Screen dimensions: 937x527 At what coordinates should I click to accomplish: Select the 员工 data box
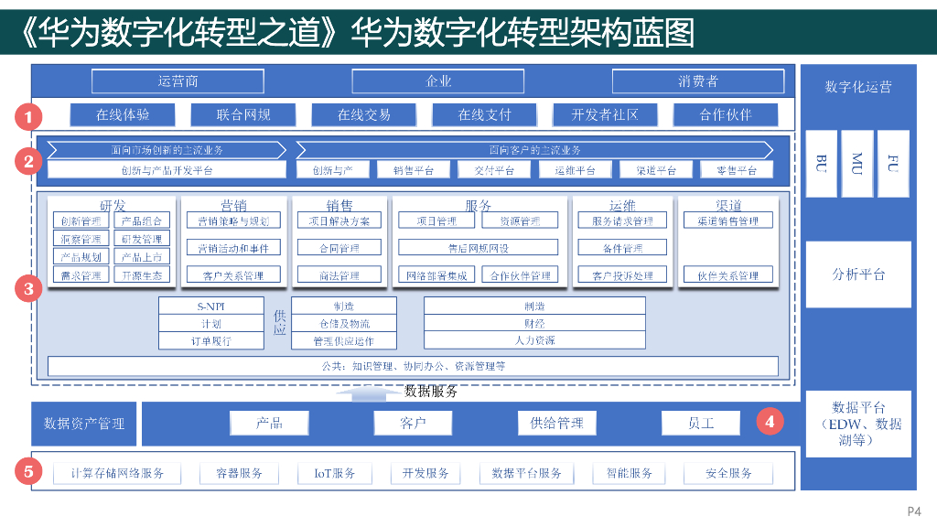[x=701, y=423]
